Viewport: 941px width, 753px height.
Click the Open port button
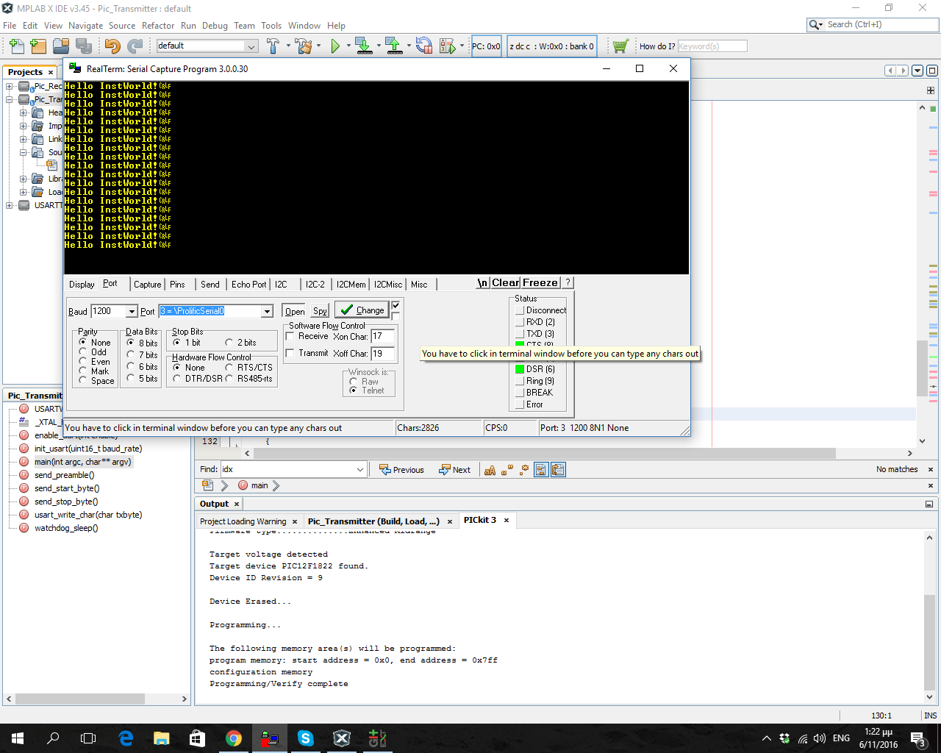295,312
